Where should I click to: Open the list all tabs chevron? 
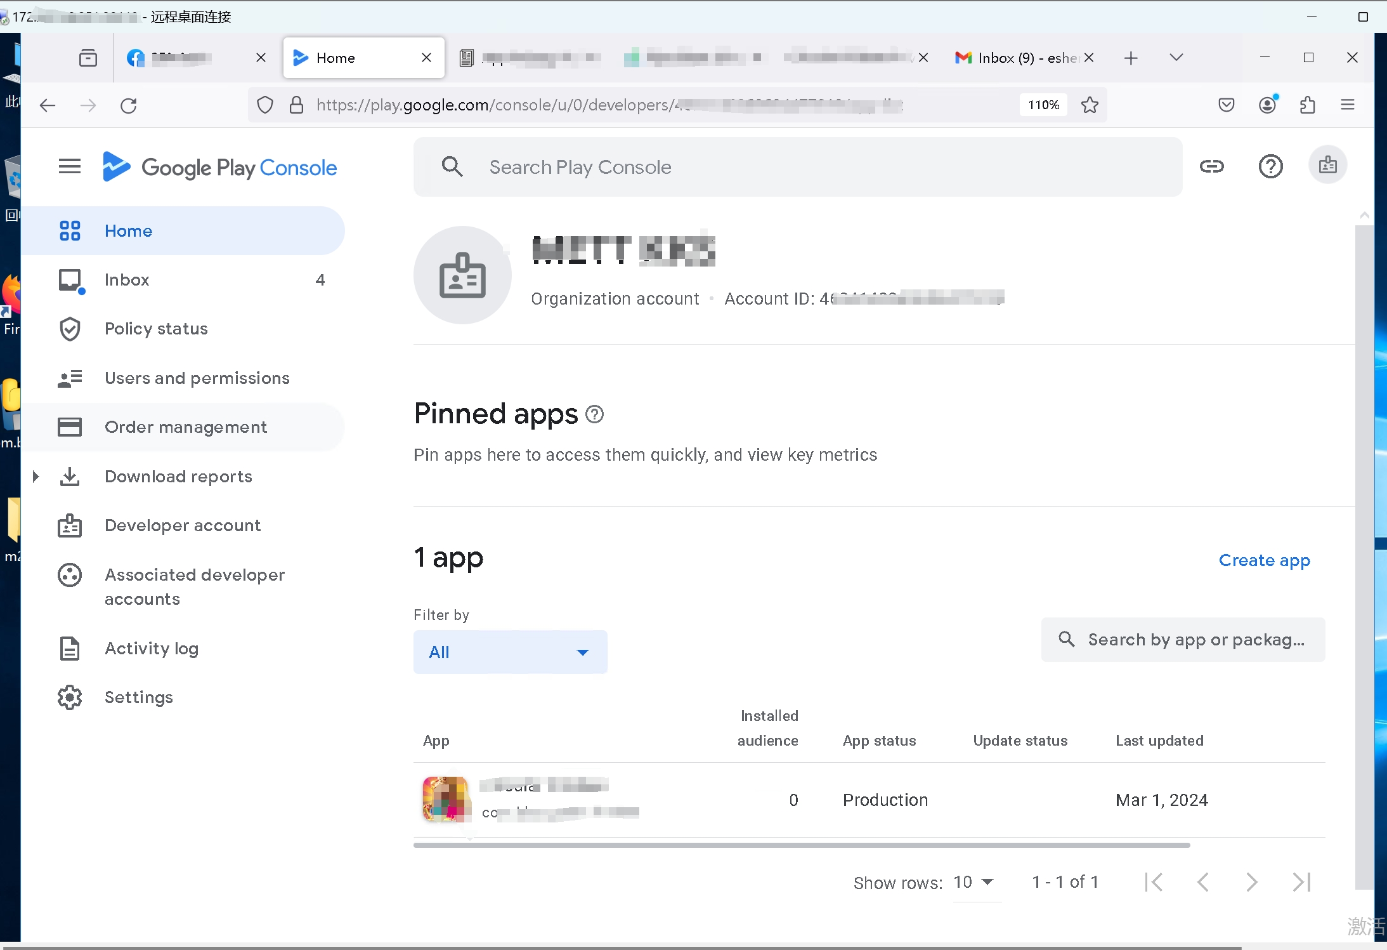[1176, 58]
